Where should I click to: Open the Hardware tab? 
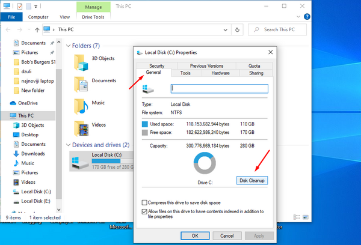pyautogui.click(x=220, y=73)
